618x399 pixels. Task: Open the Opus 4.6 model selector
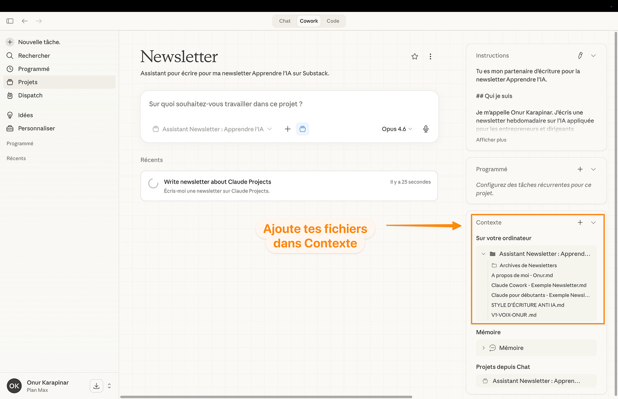click(397, 129)
